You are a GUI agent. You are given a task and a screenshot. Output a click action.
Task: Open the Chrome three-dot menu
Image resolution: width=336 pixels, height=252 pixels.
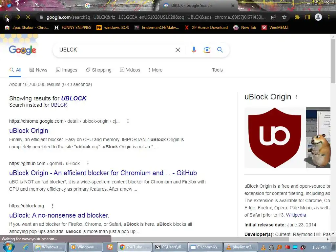coord(329,17)
